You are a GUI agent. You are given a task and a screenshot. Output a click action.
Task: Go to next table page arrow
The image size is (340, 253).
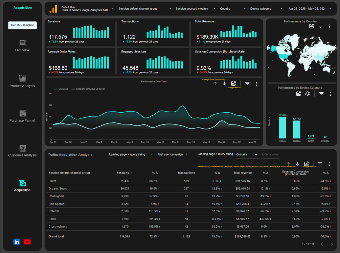332,244
